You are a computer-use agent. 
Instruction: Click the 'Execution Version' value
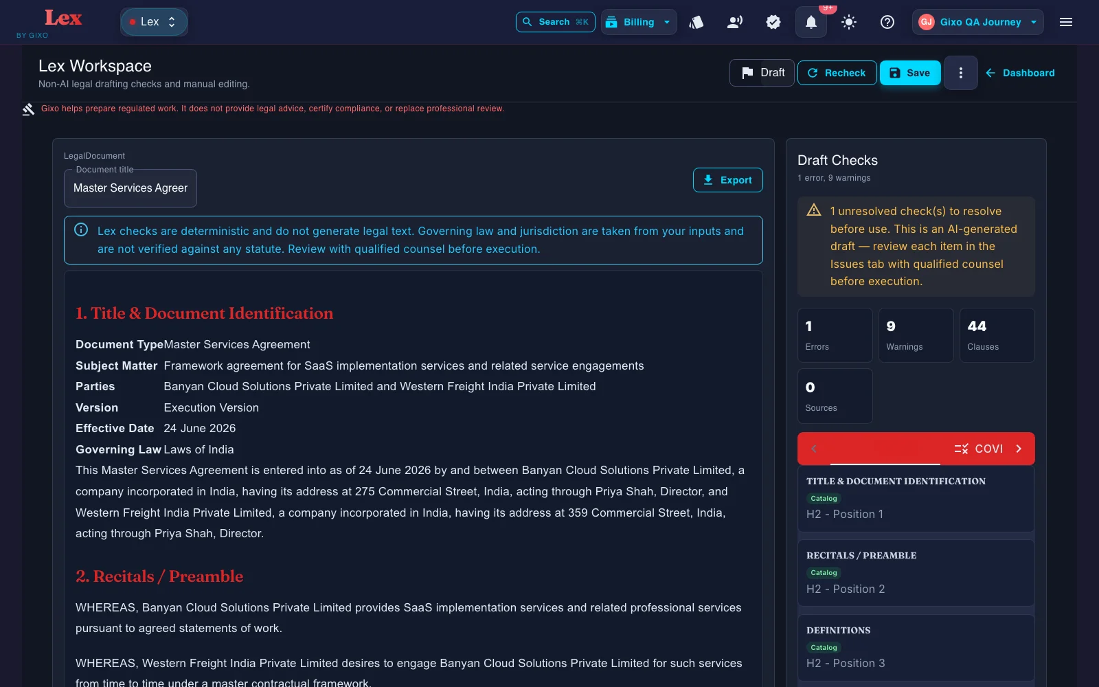212,408
